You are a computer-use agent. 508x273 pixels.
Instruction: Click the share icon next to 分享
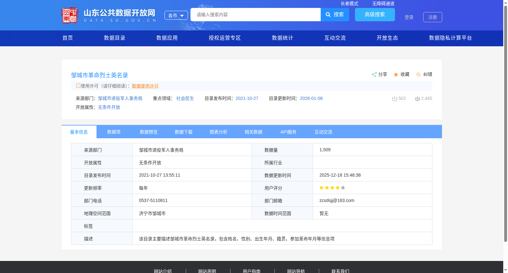coord(374,75)
